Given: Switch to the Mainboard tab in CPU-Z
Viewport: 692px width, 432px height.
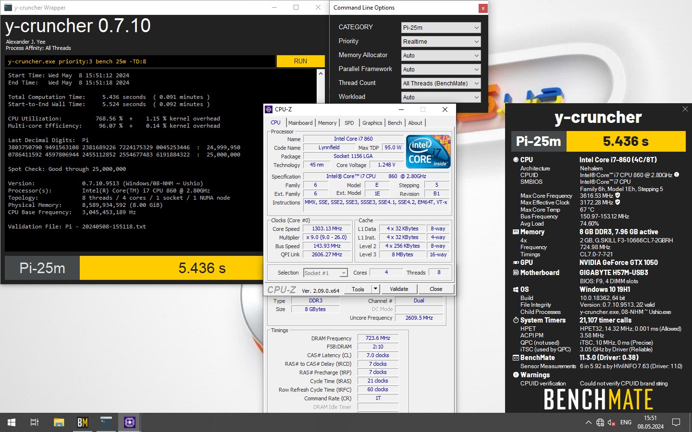Looking at the screenshot, I should click(x=300, y=123).
